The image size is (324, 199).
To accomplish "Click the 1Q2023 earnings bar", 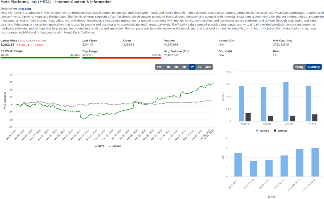I will click(x=315, y=118).
